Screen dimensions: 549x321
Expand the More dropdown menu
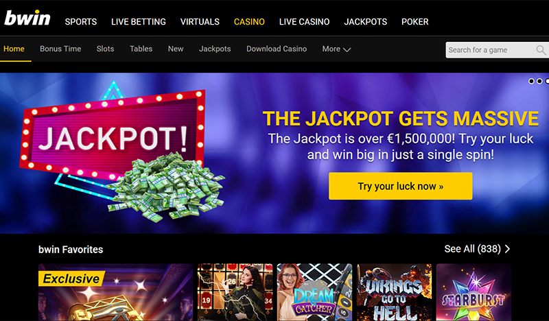pyautogui.click(x=336, y=49)
